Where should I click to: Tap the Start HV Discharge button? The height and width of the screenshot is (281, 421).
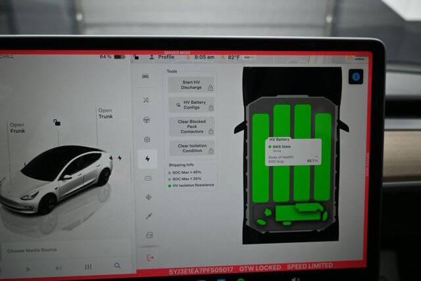[x=191, y=85]
